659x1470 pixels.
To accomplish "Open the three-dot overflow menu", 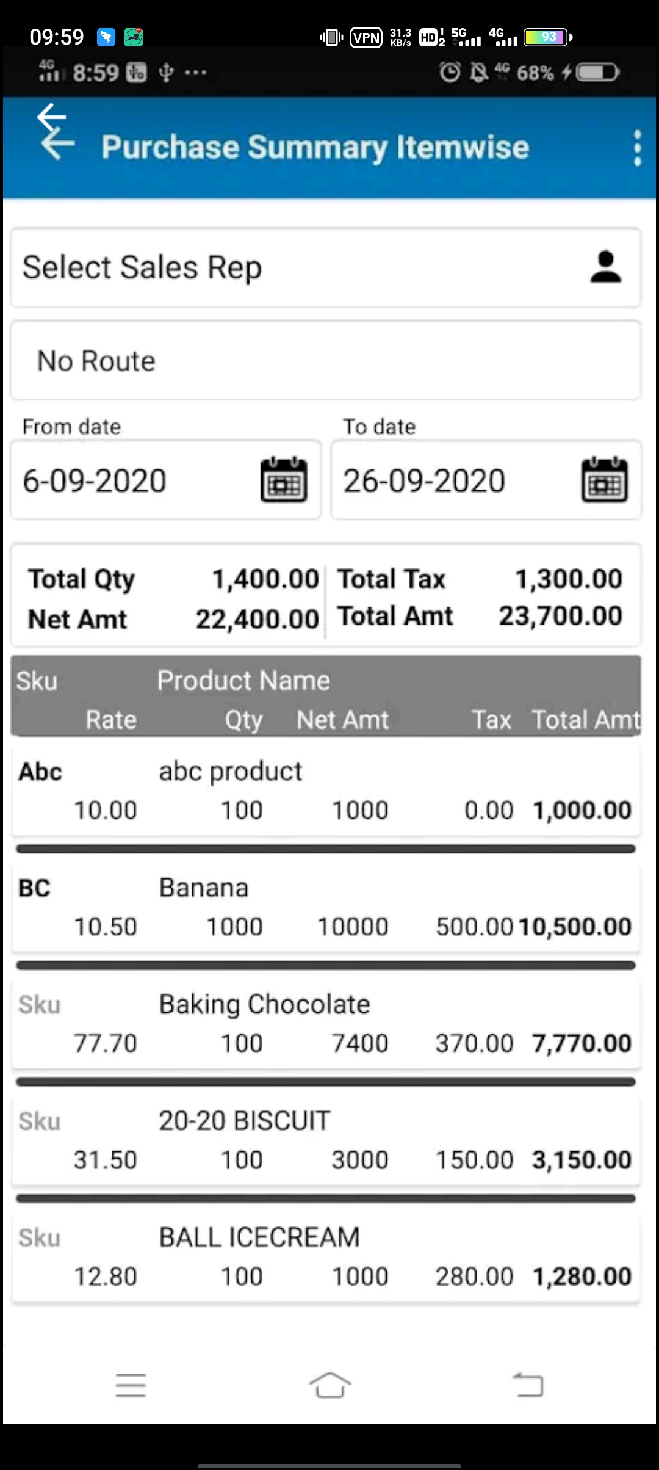I will (637, 148).
